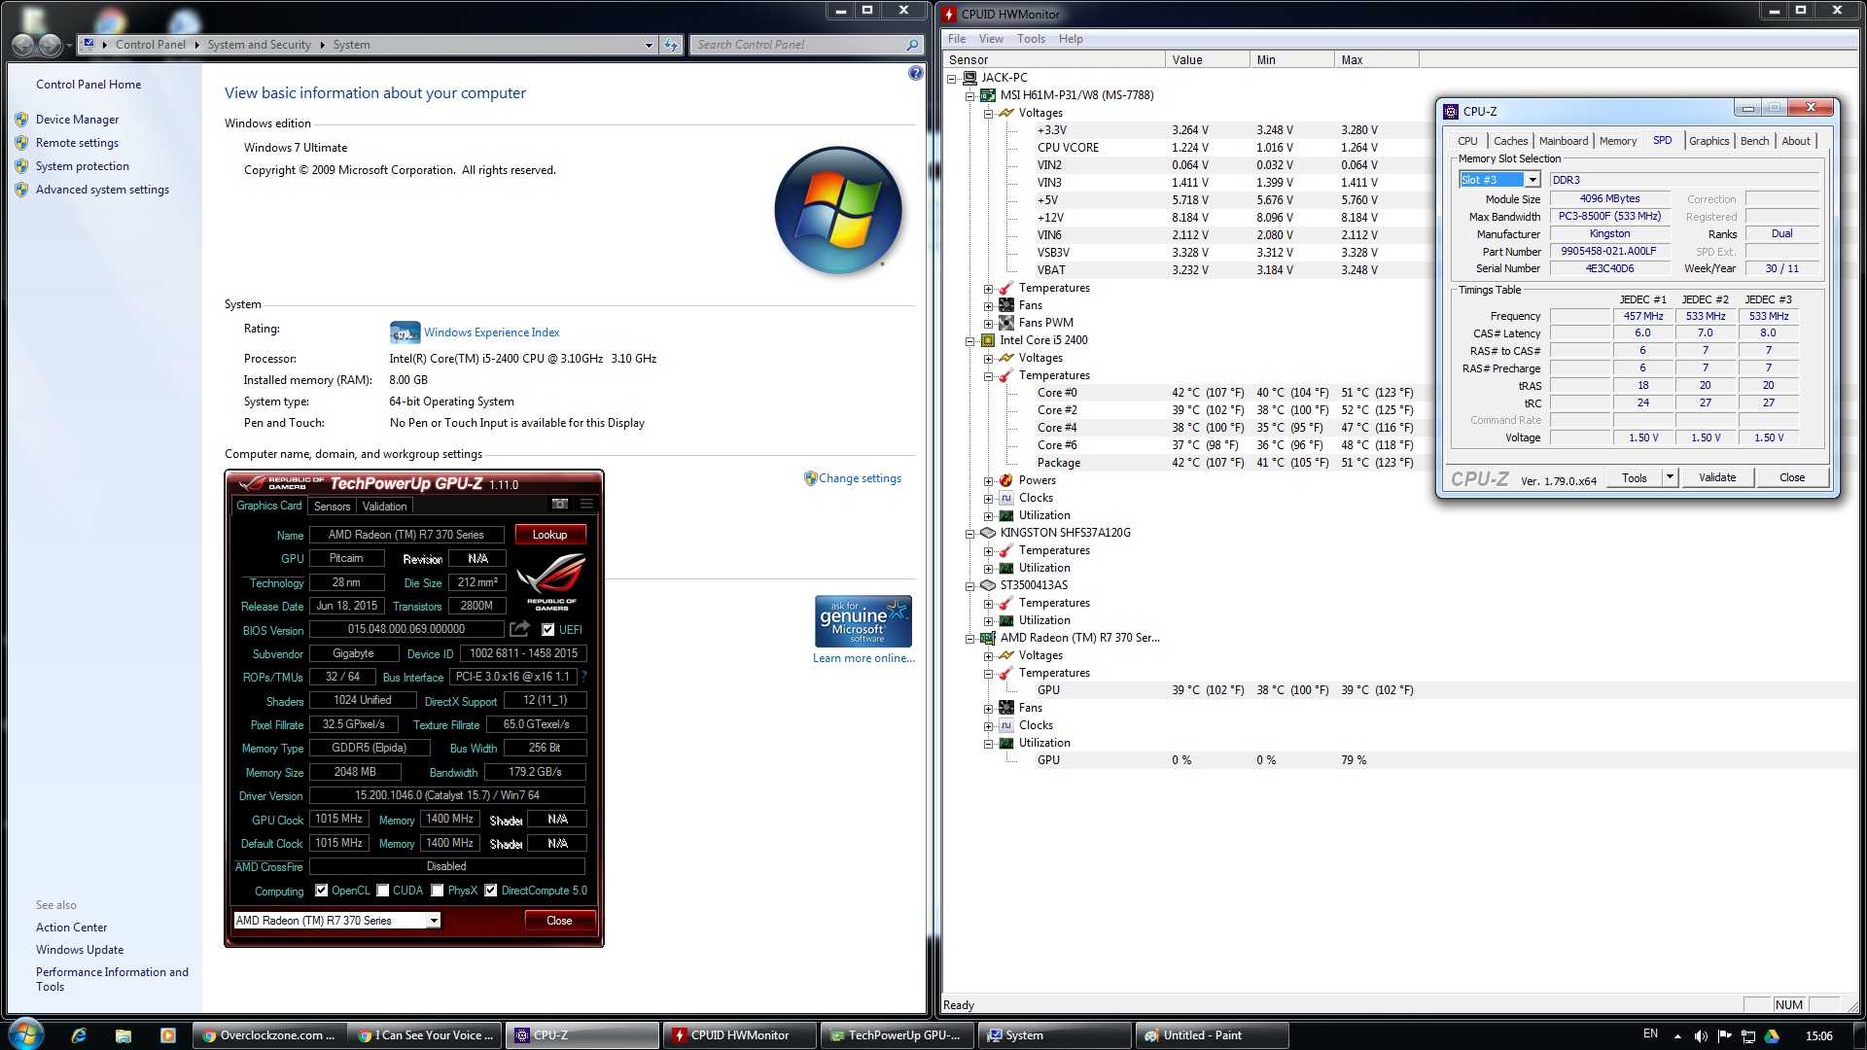Open the GPU selection dropdown in GPU-Z
The width and height of the screenshot is (1867, 1050).
click(x=434, y=921)
